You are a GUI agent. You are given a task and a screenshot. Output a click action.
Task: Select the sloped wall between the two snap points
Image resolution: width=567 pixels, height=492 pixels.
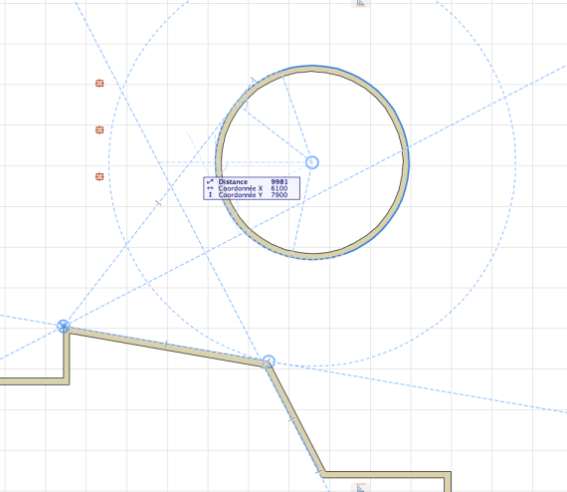(x=166, y=347)
